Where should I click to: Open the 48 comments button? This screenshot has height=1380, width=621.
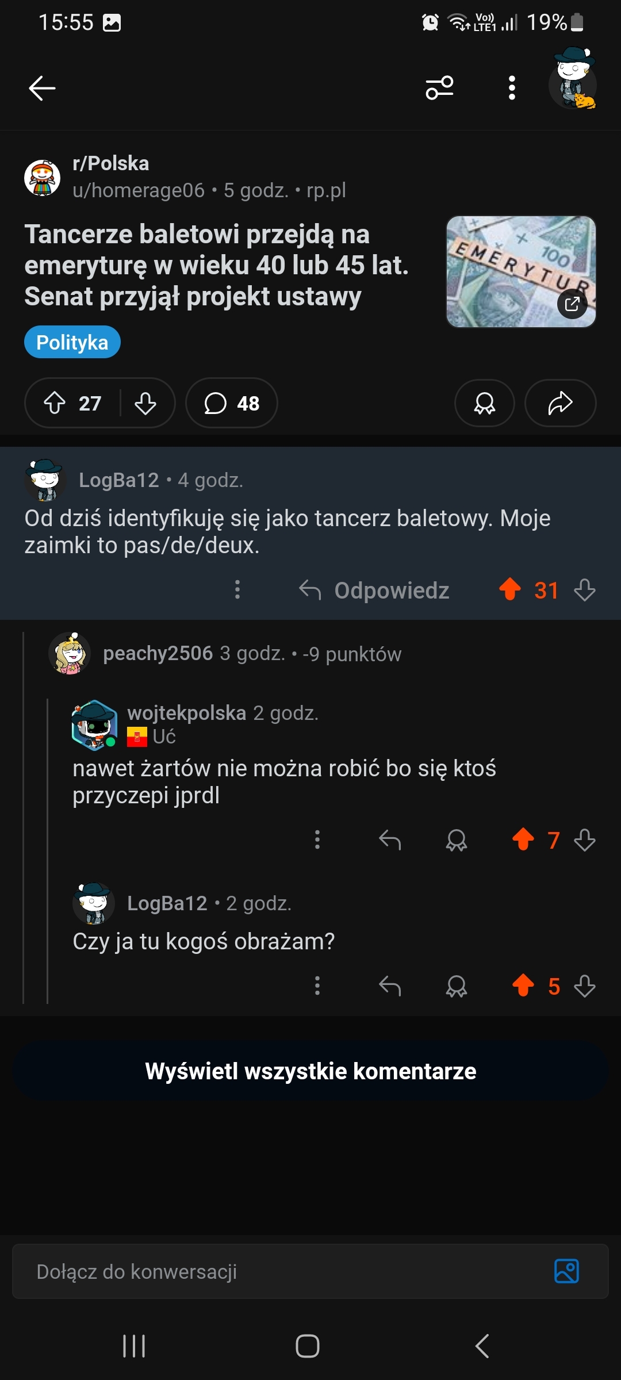pos(232,403)
